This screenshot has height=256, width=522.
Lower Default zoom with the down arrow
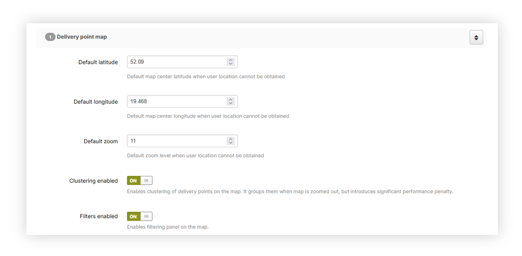coord(230,143)
